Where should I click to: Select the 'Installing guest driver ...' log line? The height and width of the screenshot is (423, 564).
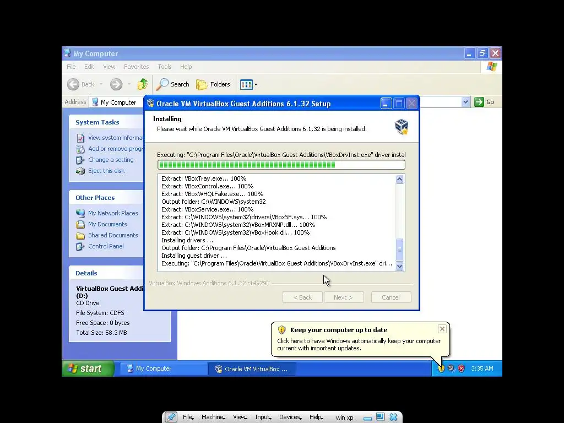pos(194,256)
